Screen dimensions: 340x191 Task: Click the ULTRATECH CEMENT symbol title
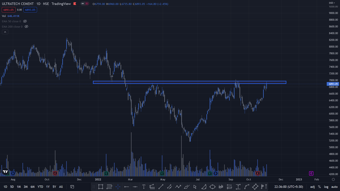[x=18, y=4]
